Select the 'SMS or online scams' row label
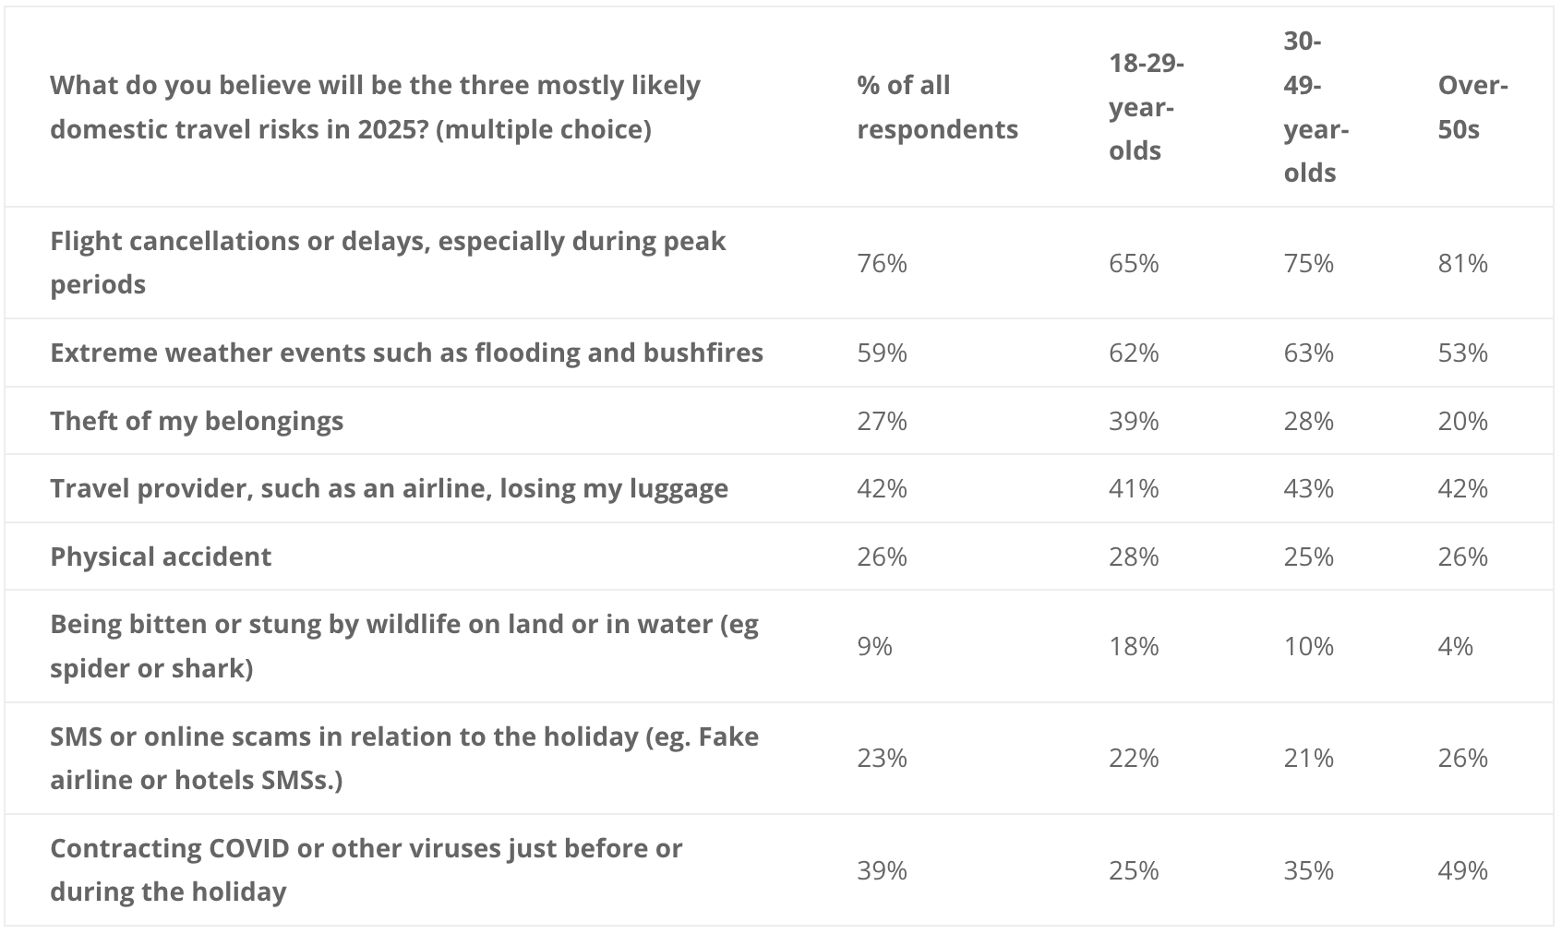The height and width of the screenshot is (934, 1562). click(x=404, y=758)
